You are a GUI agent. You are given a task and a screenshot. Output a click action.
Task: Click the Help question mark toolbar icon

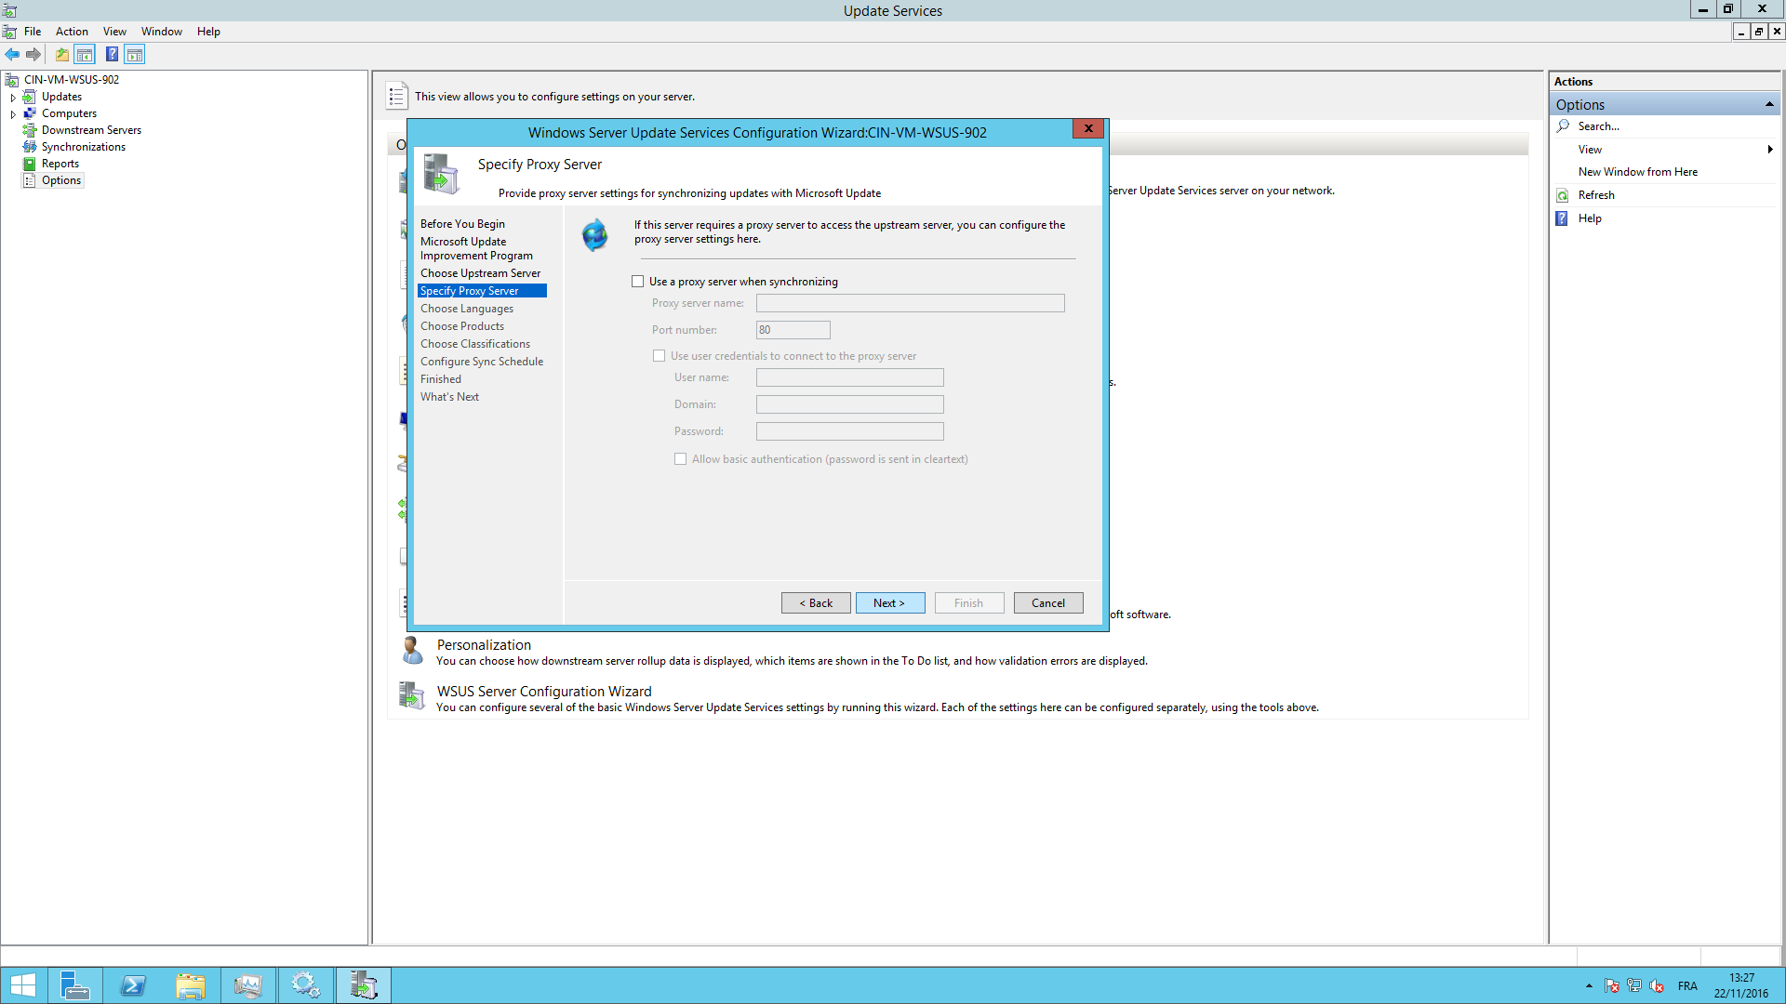(112, 55)
